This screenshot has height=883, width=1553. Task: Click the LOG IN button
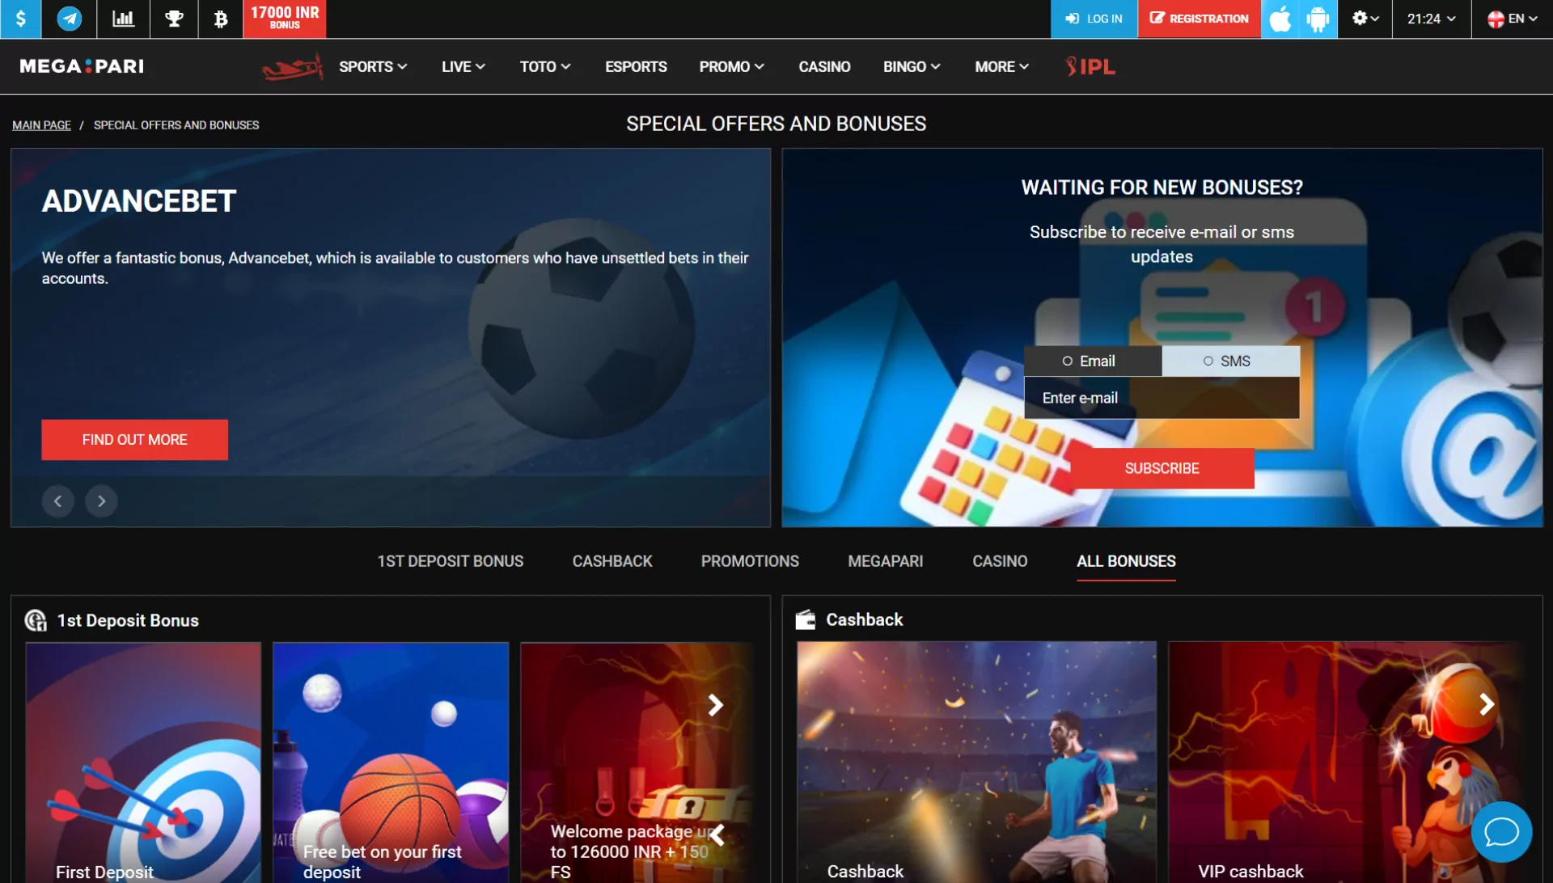(1094, 19)
